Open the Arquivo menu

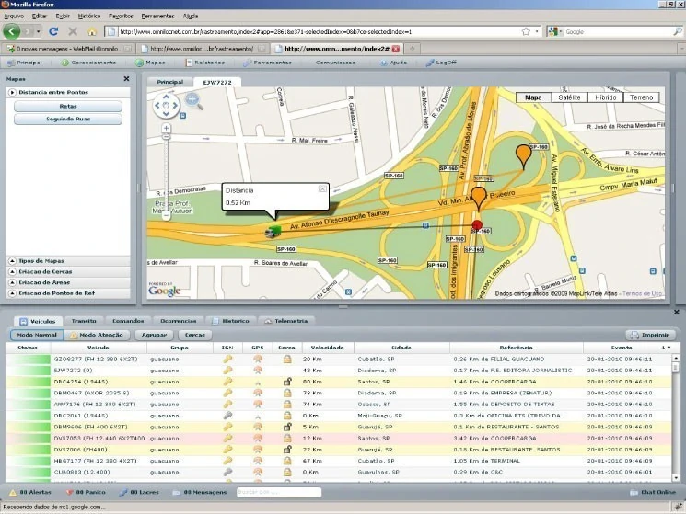click(14, 17)
